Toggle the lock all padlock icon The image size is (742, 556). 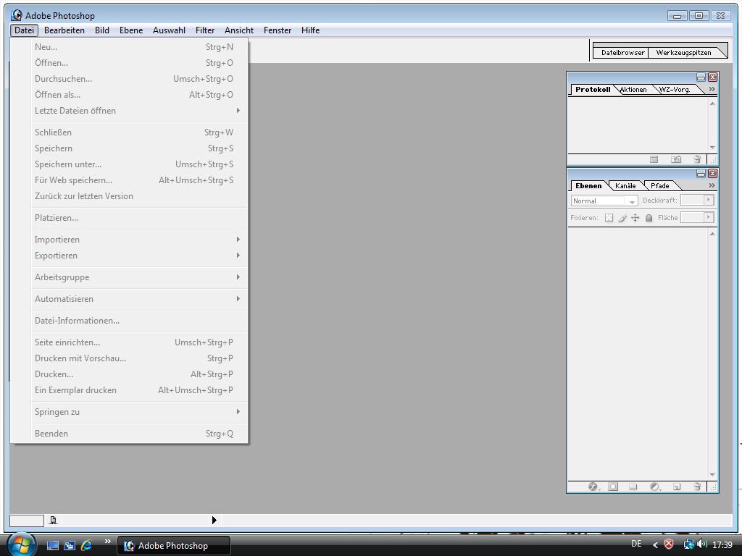click(649, 217)
